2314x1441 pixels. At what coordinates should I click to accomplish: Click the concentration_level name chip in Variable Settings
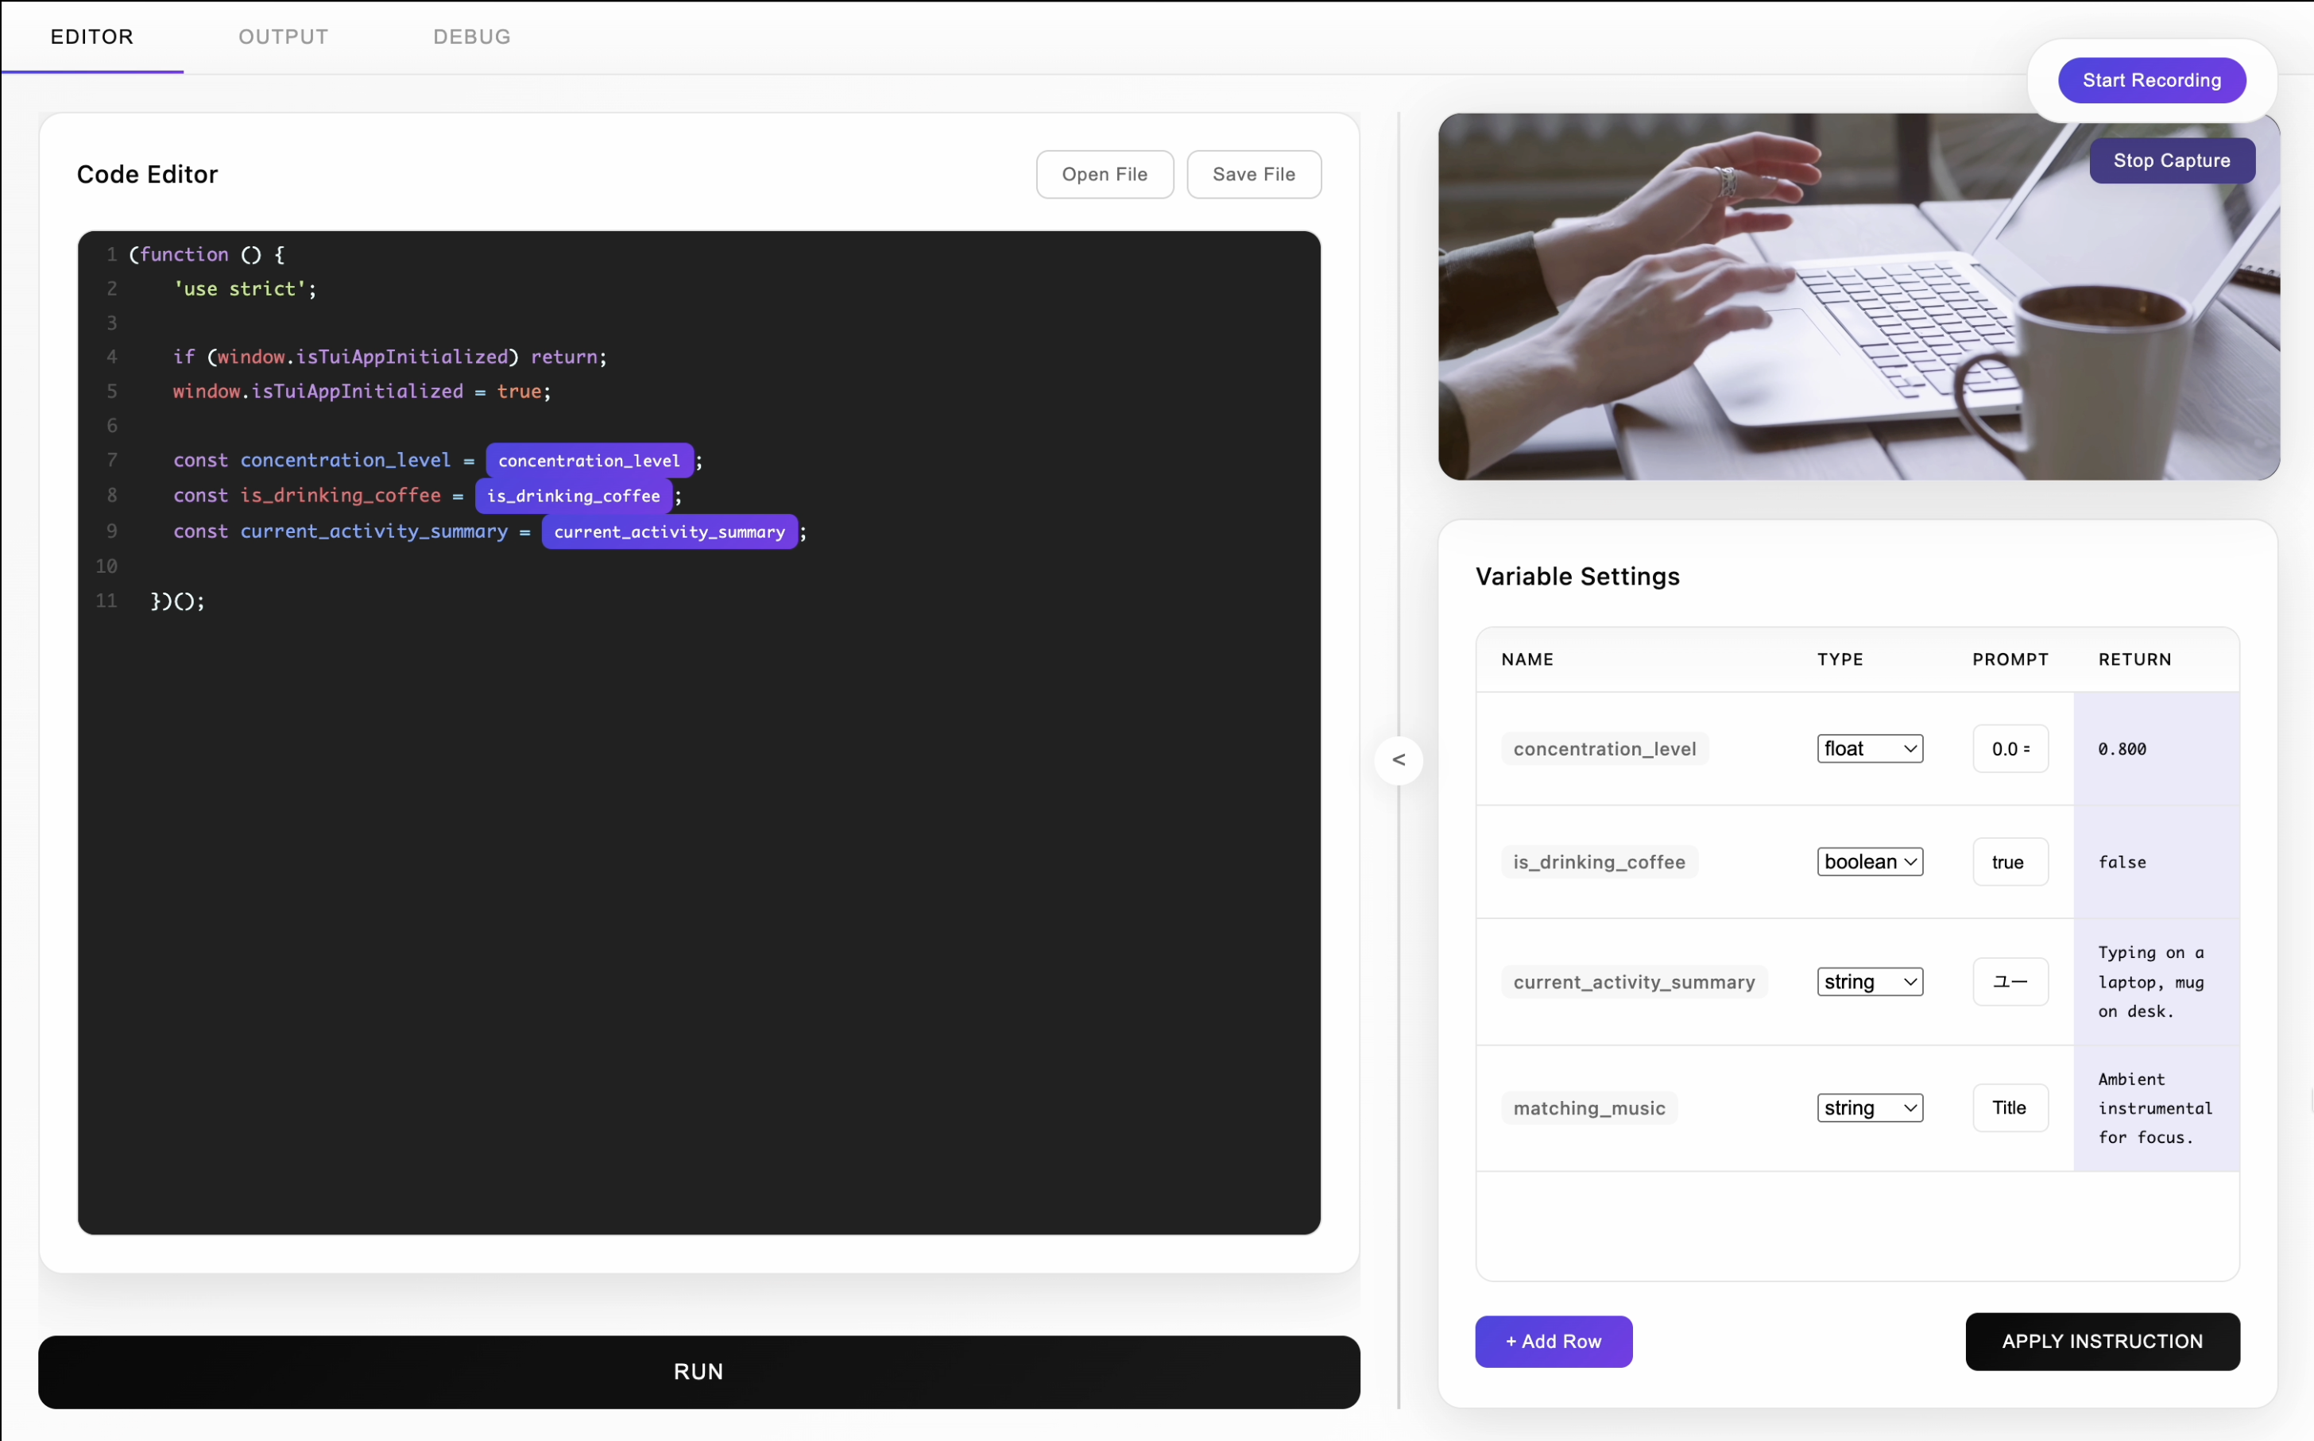(x=1604, y=748)
